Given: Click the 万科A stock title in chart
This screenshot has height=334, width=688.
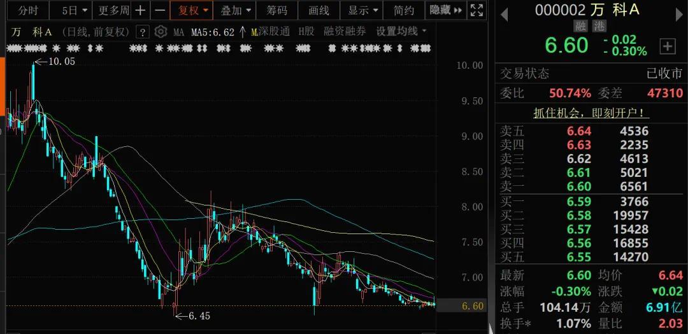Looking at the screenshot, I should click(x=32, y=32).
